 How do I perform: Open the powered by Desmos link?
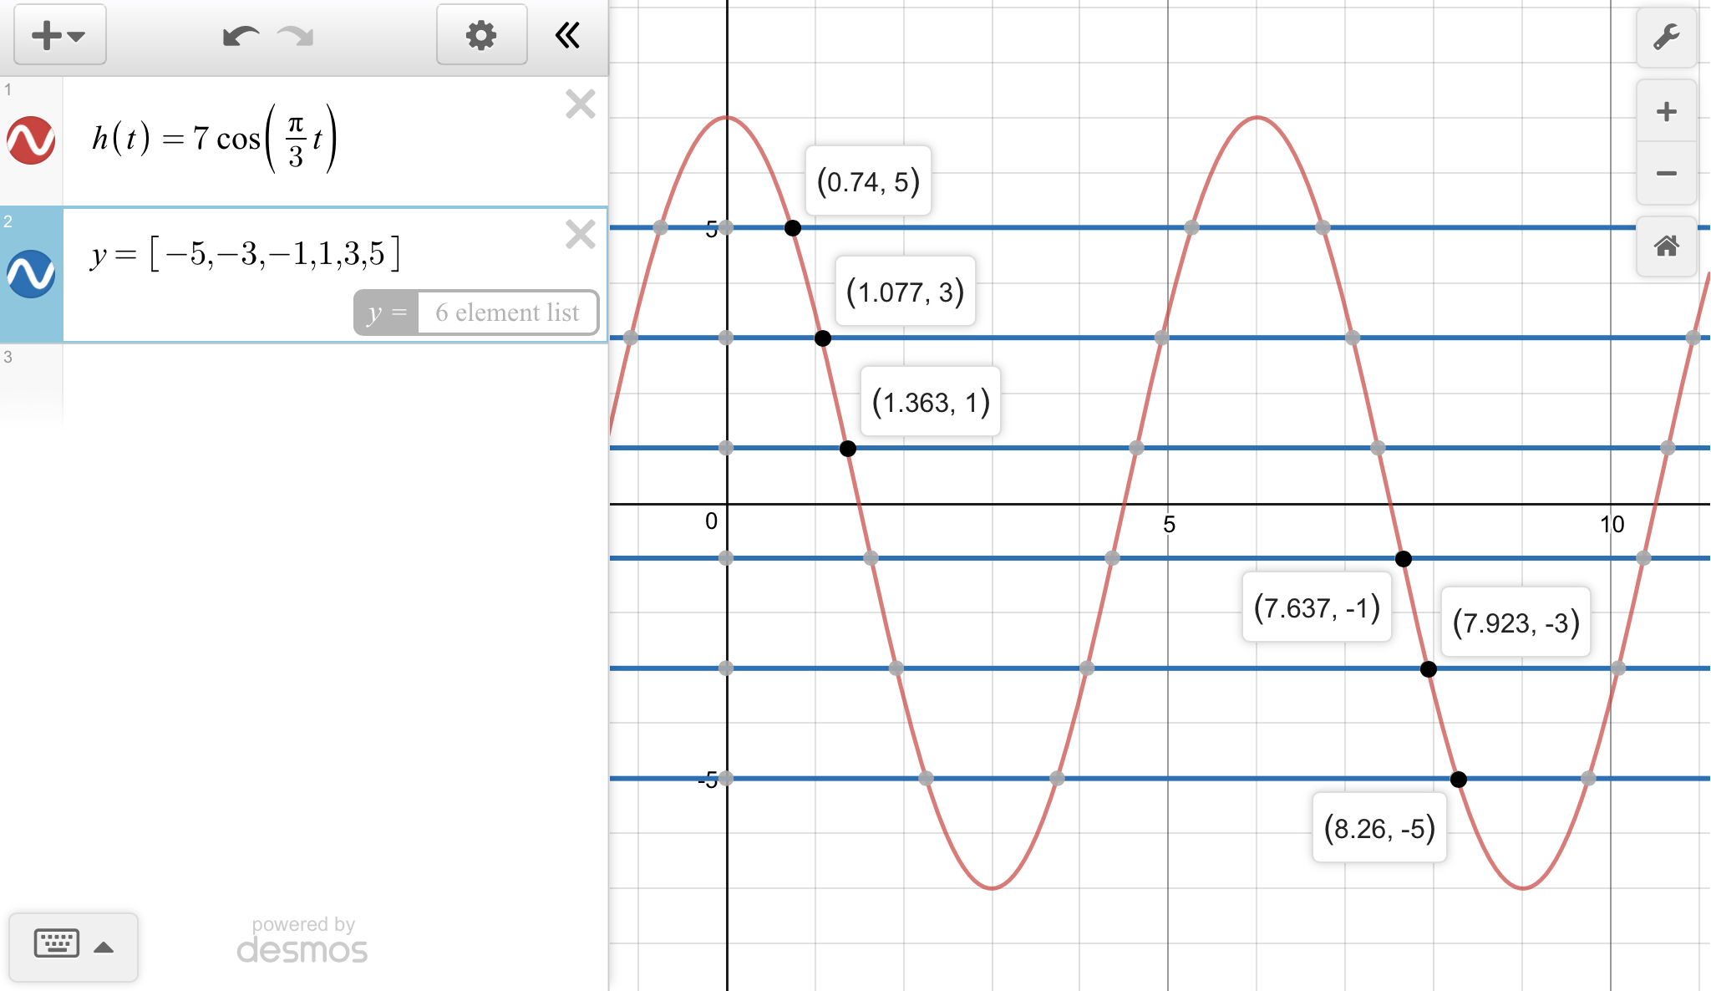point(302,940)
